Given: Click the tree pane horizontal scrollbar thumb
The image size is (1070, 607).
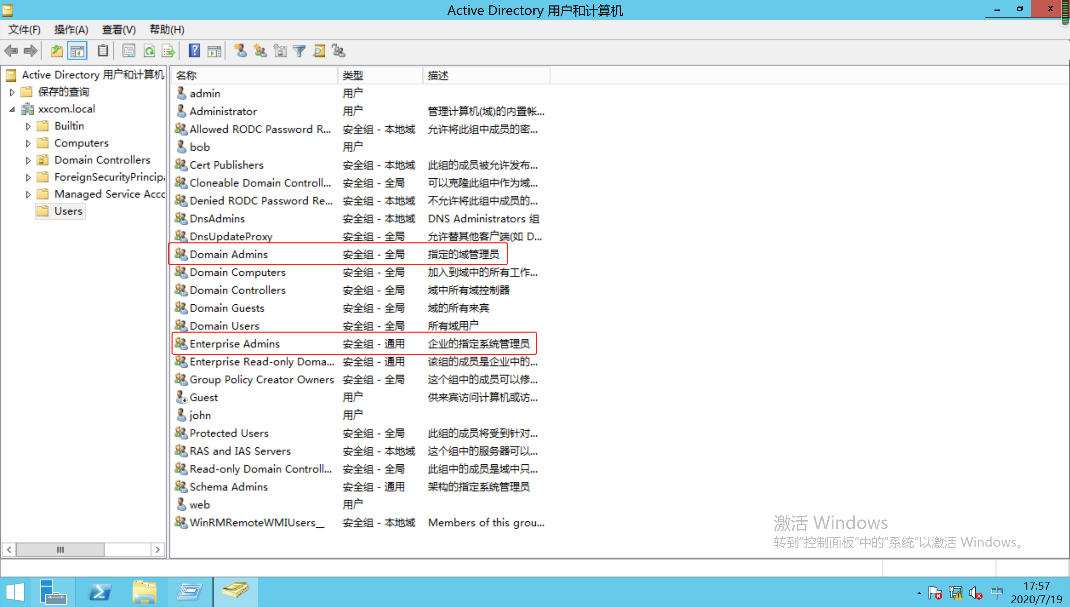Looking at the screenshot, I should point(60,549).
